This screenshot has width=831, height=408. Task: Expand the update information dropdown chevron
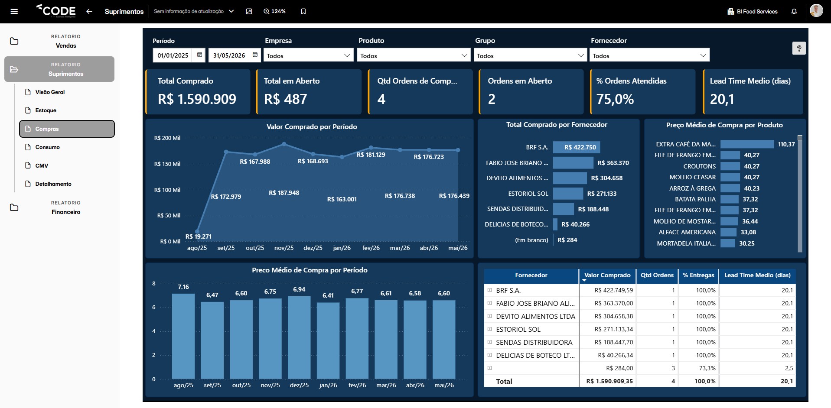point(231,12)
